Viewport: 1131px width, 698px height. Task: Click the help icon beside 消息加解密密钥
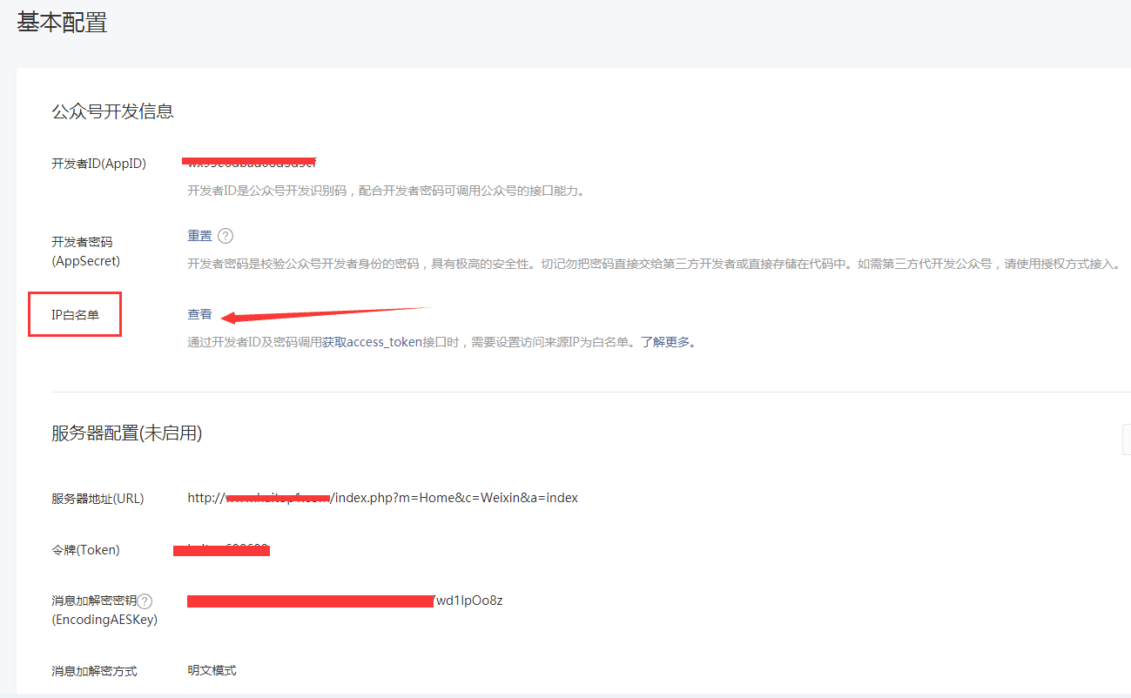[145, 601]
